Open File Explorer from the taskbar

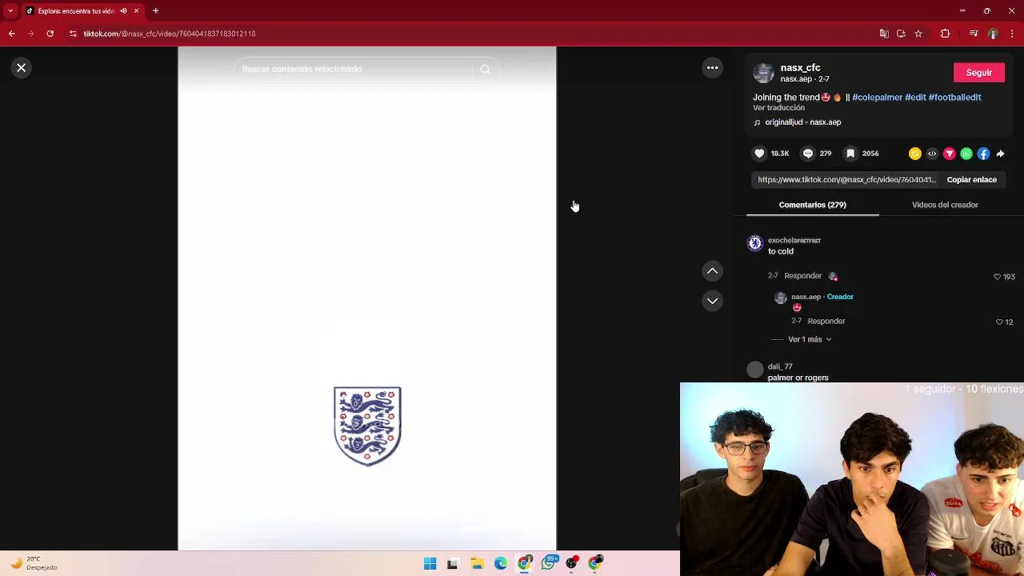[477, 564]
